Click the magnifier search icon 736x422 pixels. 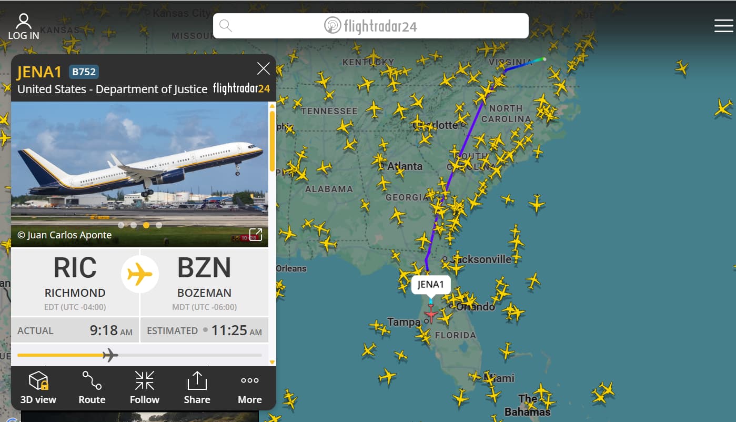pos(226,26)
